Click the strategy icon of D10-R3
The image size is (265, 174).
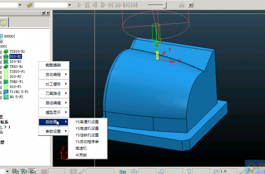click(6, 62)
